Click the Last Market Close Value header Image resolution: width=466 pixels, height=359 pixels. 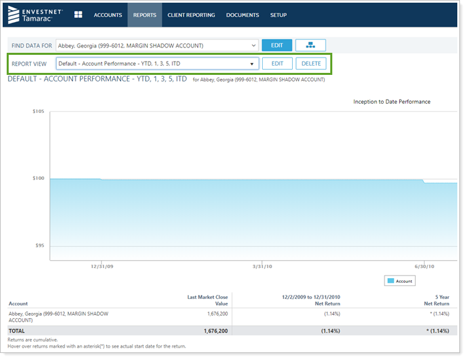tap(207, 300)
